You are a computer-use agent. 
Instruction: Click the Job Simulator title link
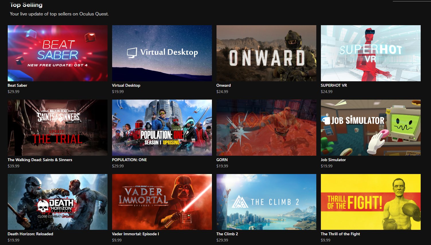tap(333, 160)
